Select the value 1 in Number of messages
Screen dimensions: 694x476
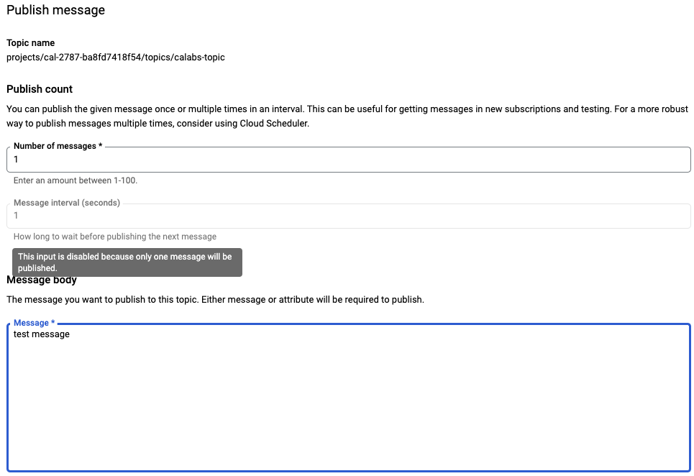(x=17, y=159)
